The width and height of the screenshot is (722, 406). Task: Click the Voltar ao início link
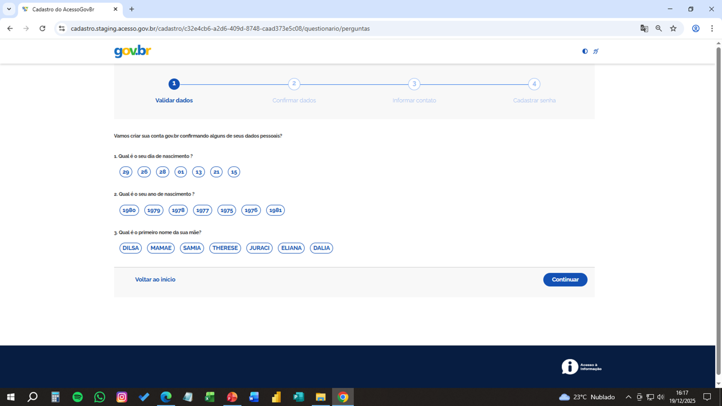155,280
